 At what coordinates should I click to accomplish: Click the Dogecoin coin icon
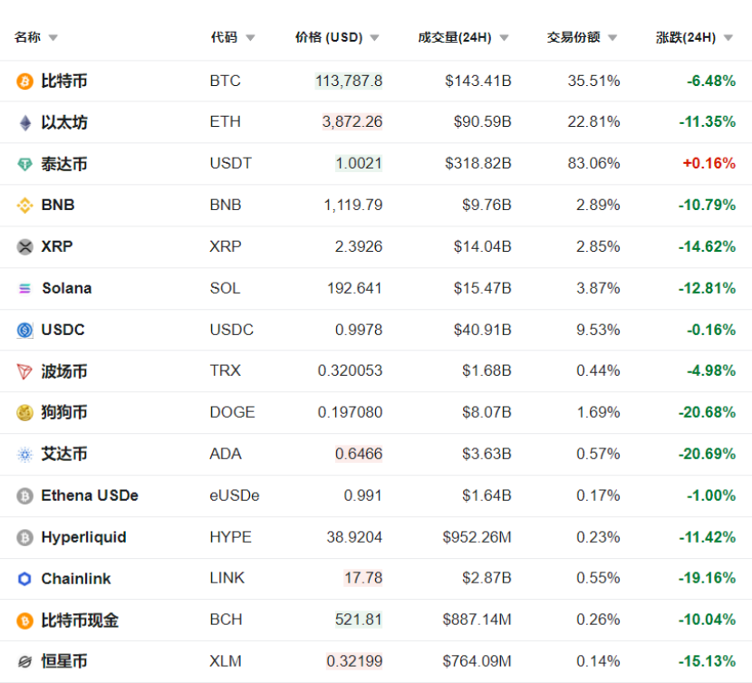[x=24, y=413]
